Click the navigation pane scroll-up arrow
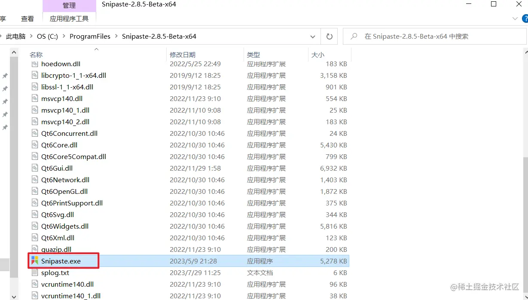 pyautogui.click(x=14, y=52)
